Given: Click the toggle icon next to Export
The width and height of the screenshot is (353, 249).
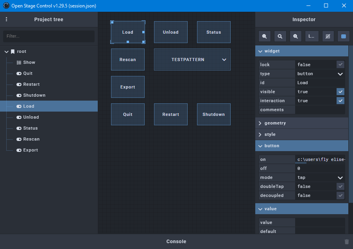Looking at the screenshot, I should coord(19,150).
